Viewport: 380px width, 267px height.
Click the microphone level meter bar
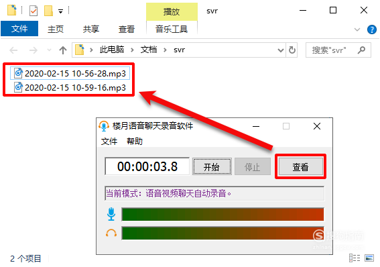click(223, 215)
